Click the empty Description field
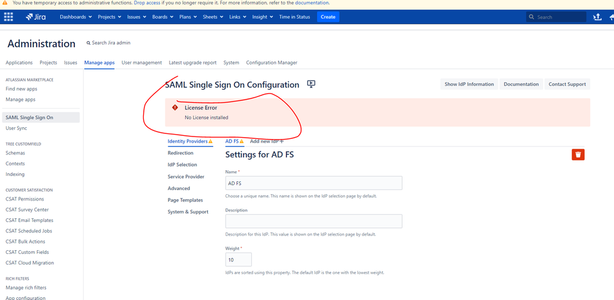Image resolution: width=614 pixels, height=300 pixels. (x=313, y=221)
